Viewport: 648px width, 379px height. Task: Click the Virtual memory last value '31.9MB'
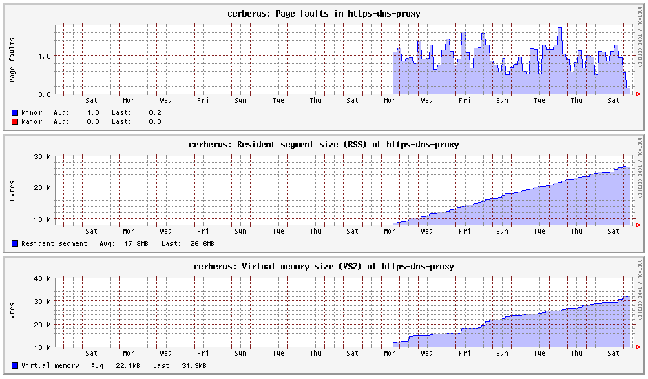click(x=194, y=365)
